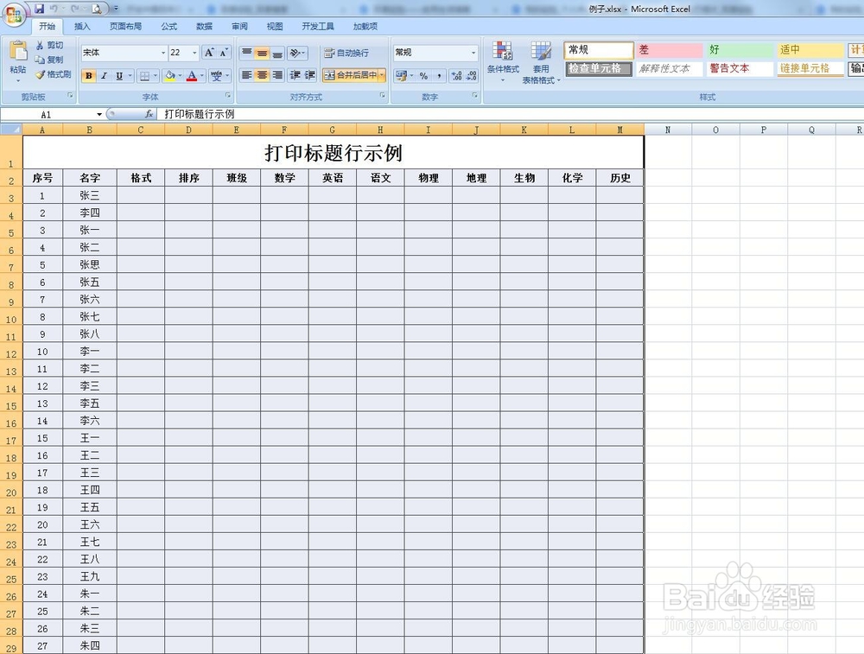The image size is (864, 654).
Task: Toggle italic formatting
Action: click(x=104, y=75)
